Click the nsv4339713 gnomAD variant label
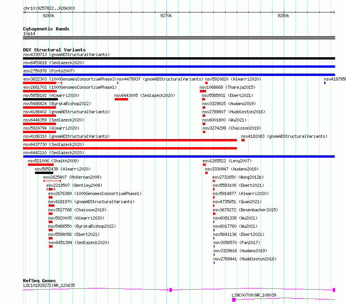Screen dimensions: 346x304 66,54
